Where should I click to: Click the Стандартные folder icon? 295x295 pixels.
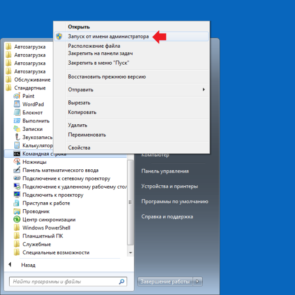(x=8, y=88)
